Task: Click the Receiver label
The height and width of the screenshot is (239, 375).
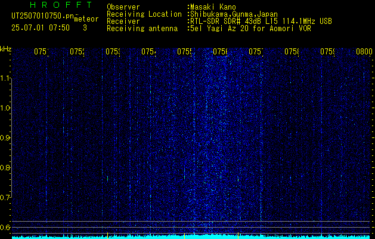Action: [123, 22]
